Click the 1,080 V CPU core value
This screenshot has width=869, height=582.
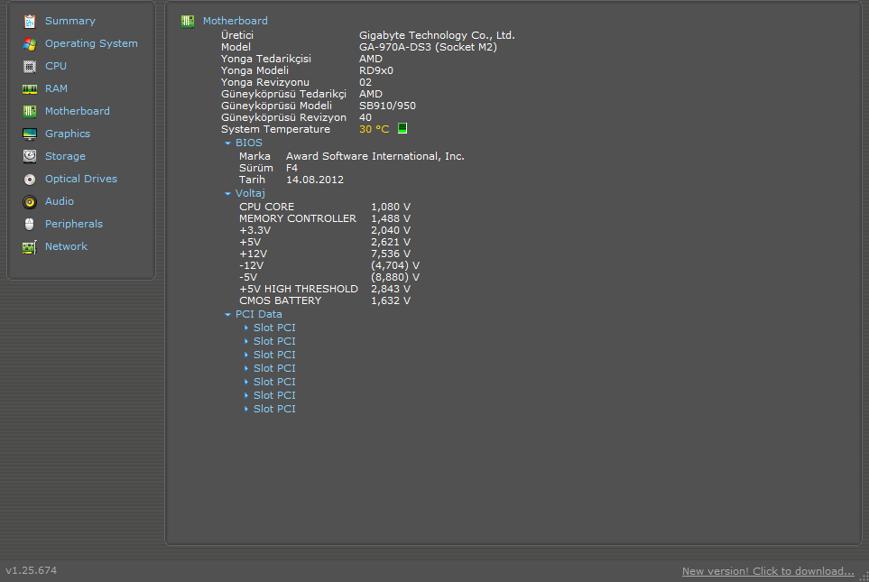click(x=391, y=207)
